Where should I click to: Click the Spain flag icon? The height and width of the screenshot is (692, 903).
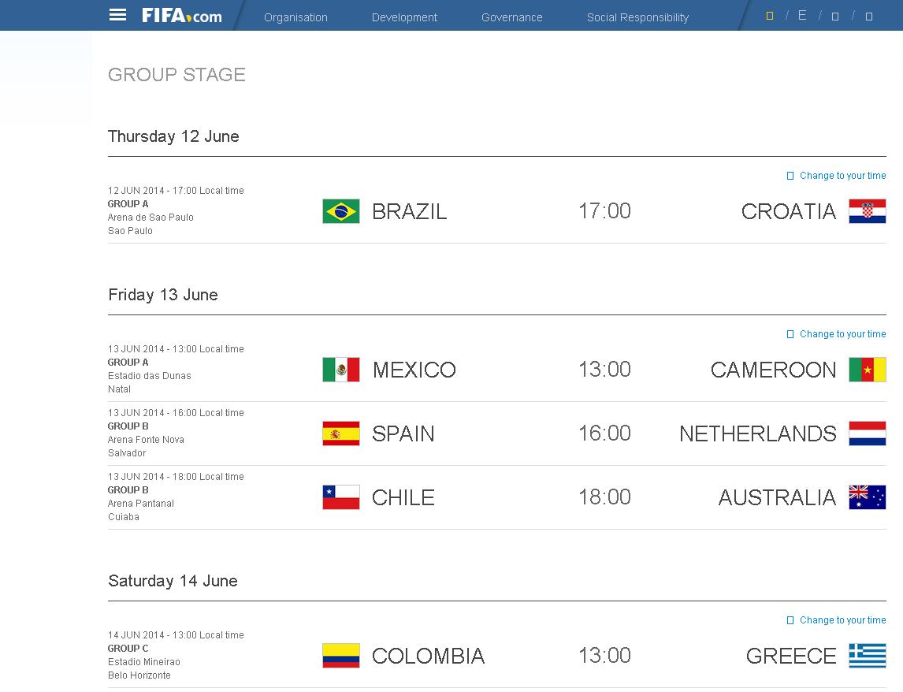click(341, 433)
